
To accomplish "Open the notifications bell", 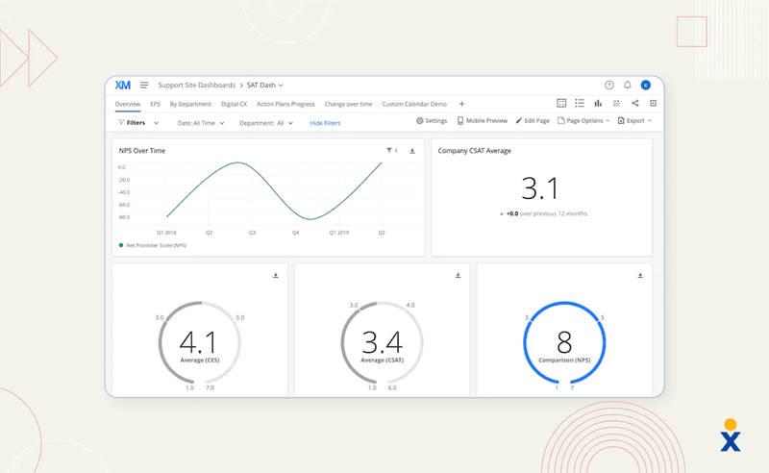I will click(628, 86).
